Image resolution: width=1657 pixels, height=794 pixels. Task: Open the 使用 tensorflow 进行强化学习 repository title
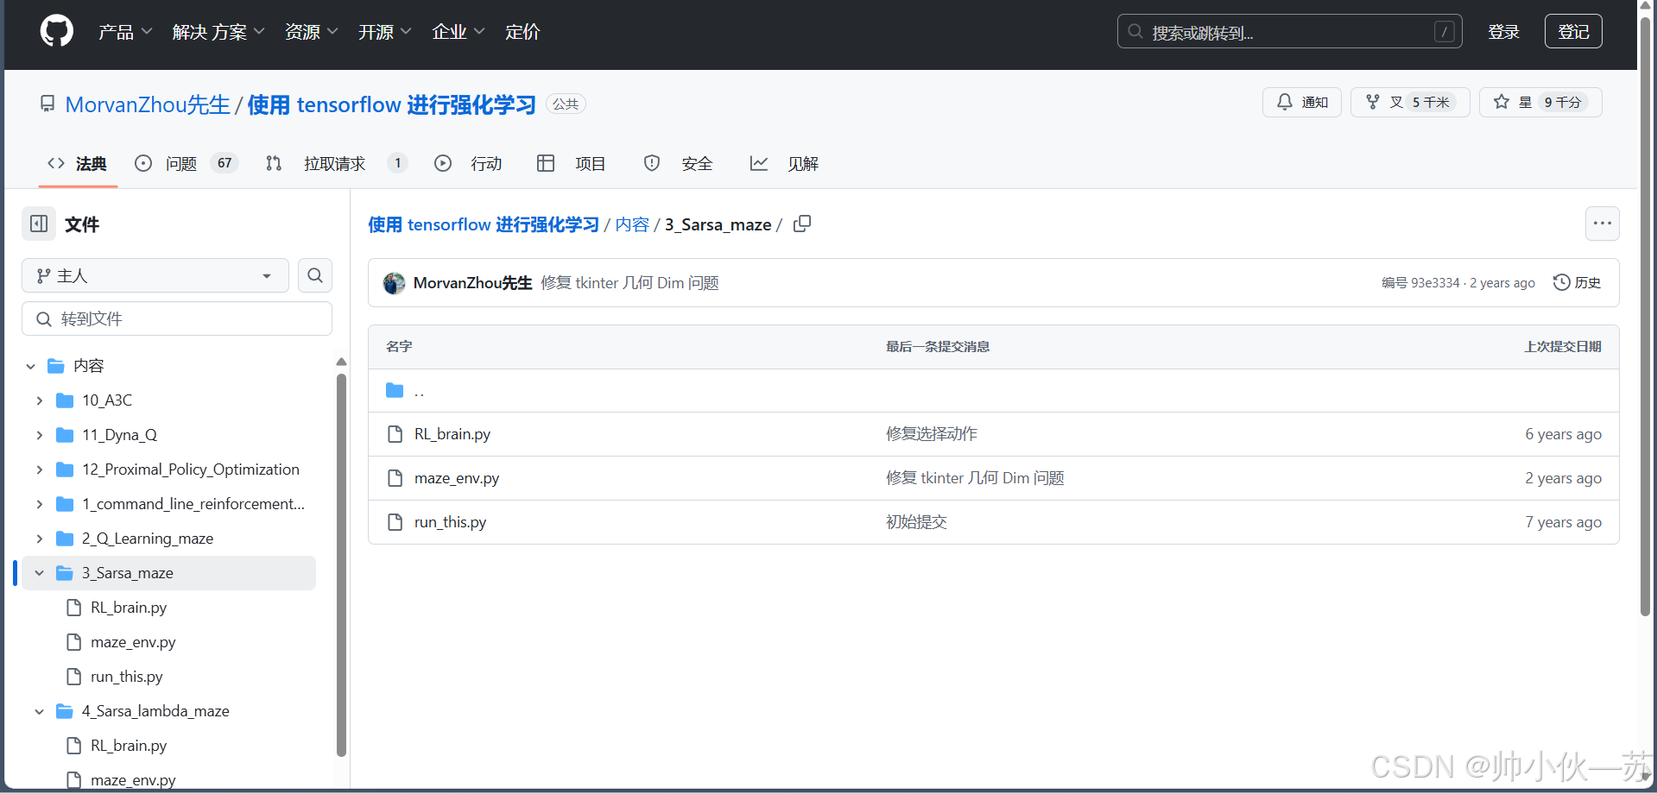click(x=392, y=104)
